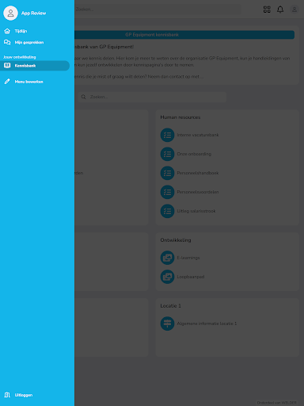Click the magnifier icon in kennisbank search
The image size is (304, 406).
[x=83, y=97]
